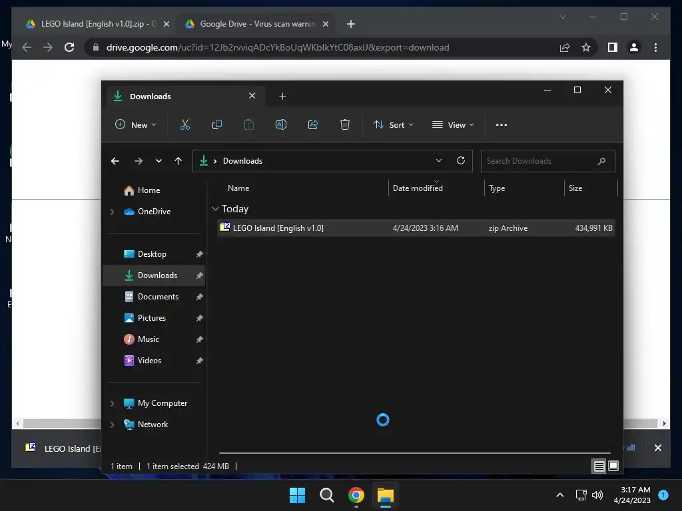
Task: Click the Copy icon in Explorer toolbar
Action: pos(216,124)
